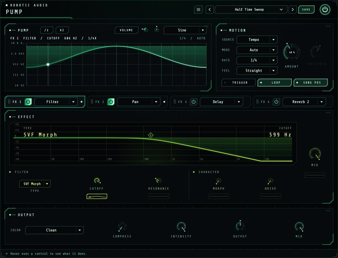The image size is (338, 258).
Task: Click the COMPRESS knob in the Output panel
Action: point(122,226)
